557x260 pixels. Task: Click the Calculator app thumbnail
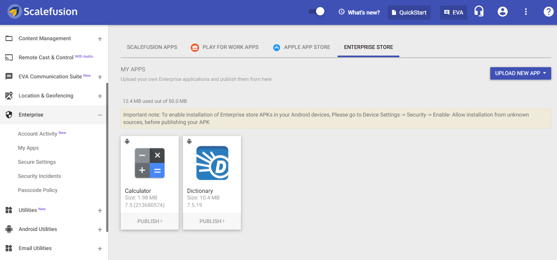click(x=150, y=163)
